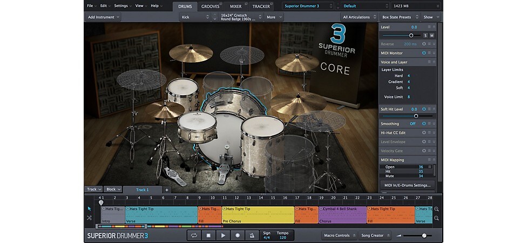Screen dimensions: 527x243
Task: Click the snare drum in the kit view
Action: (197, 127)
